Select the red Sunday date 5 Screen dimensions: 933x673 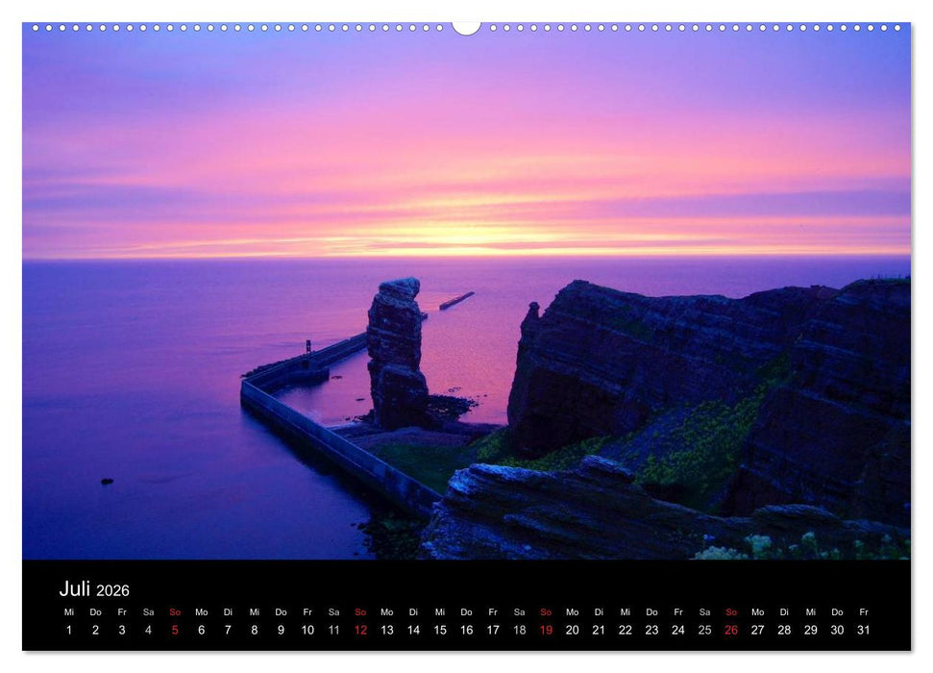tap(175, 630)
